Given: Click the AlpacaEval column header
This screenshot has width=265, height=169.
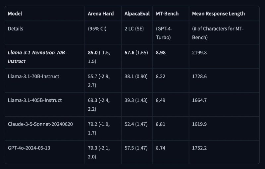Looking at the screenshot, I should tap(137, 14).
